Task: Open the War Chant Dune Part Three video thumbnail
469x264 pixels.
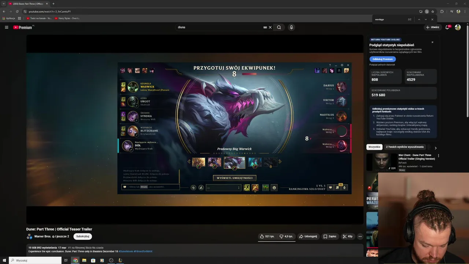Action: click(x=381, y=162)
